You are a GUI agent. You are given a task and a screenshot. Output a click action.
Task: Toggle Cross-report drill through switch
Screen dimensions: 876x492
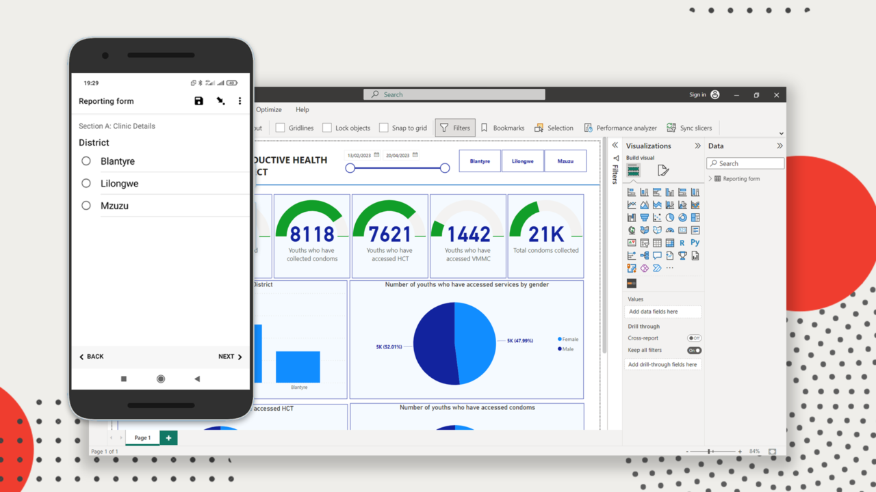coord(694,338)
